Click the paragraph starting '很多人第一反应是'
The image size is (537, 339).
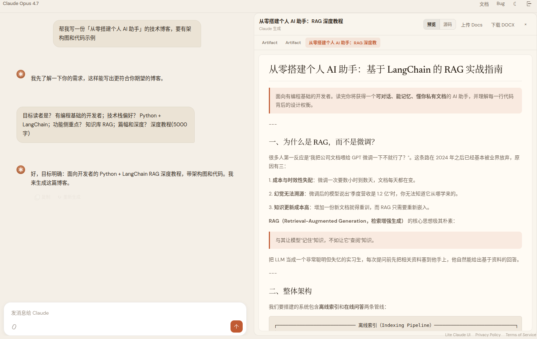coord(394,162)
